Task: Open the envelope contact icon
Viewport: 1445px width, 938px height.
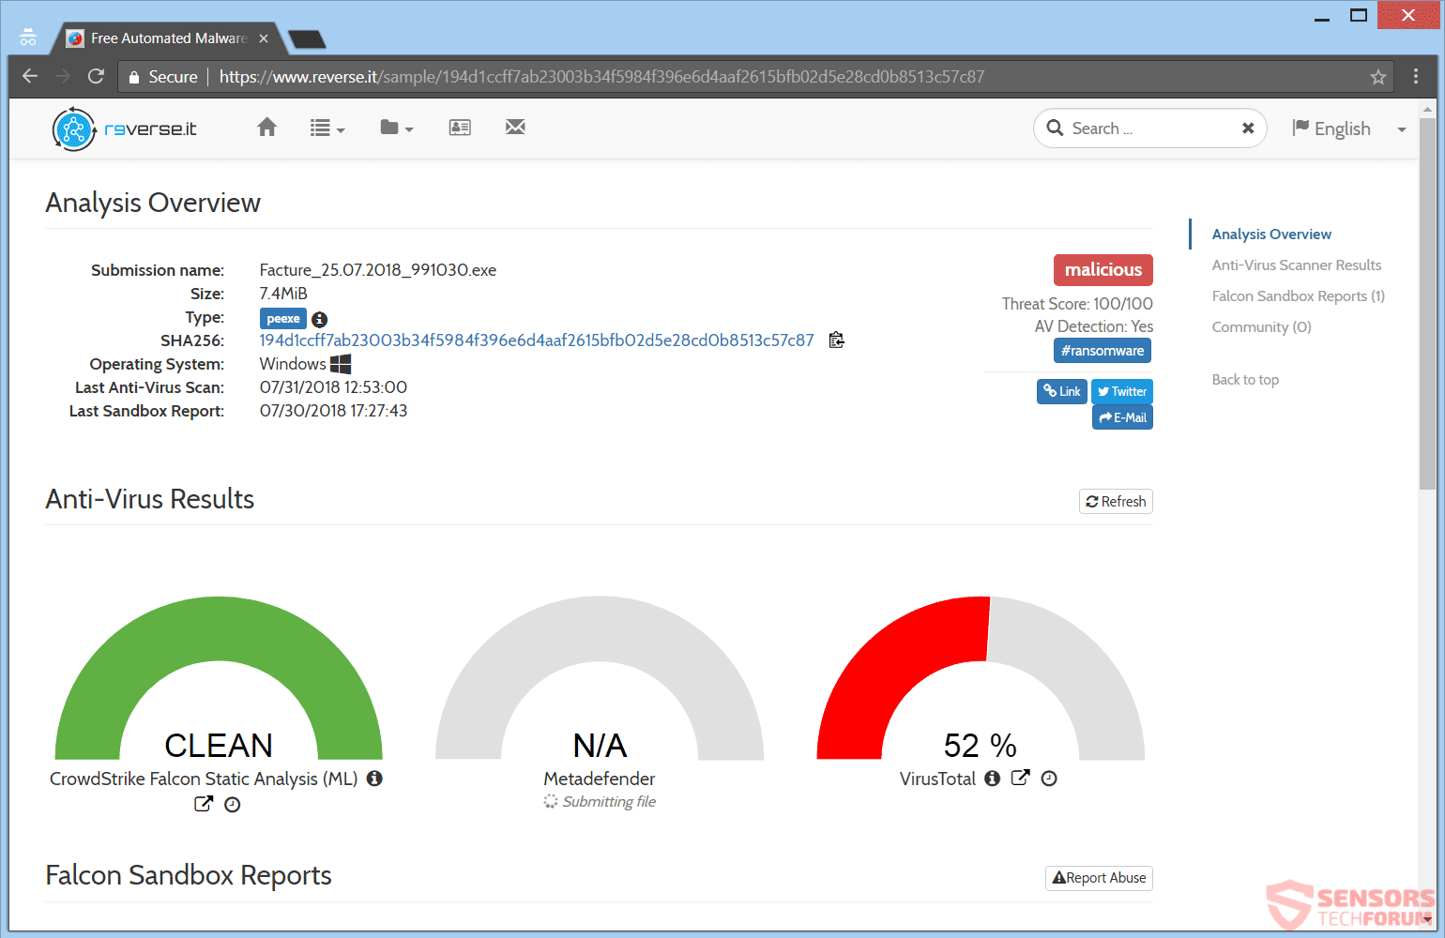Action: 515,127
